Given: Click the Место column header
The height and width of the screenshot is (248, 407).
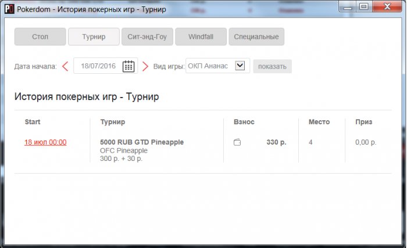Looking at the screenshot, I should tap(319, 122).
